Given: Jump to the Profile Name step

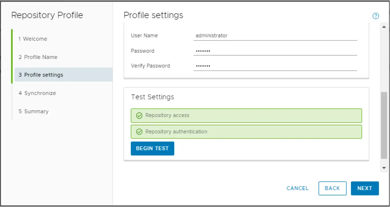Looking at the screenshot, I should tap(38, 57).
